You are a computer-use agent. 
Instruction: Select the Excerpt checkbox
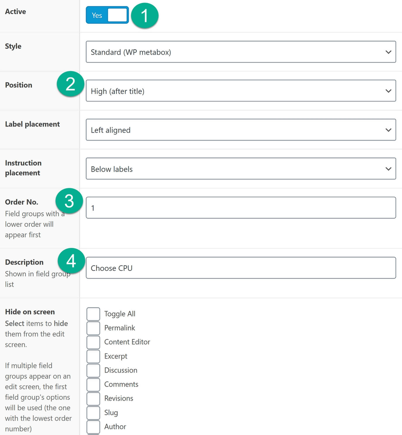[93, 356]
